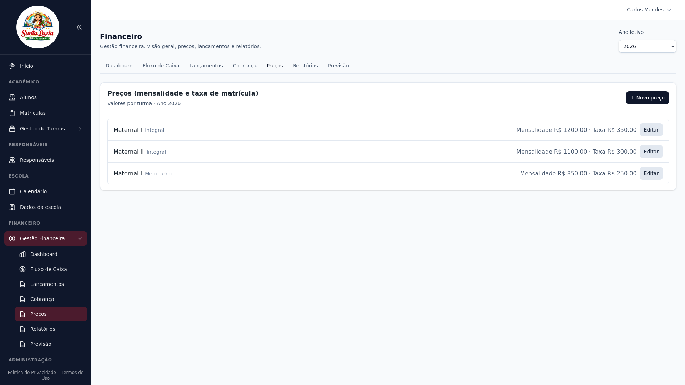The width and height of the screenshot is (685, 385).
Task: Click the Início home icon
Action: click(12, 66)
